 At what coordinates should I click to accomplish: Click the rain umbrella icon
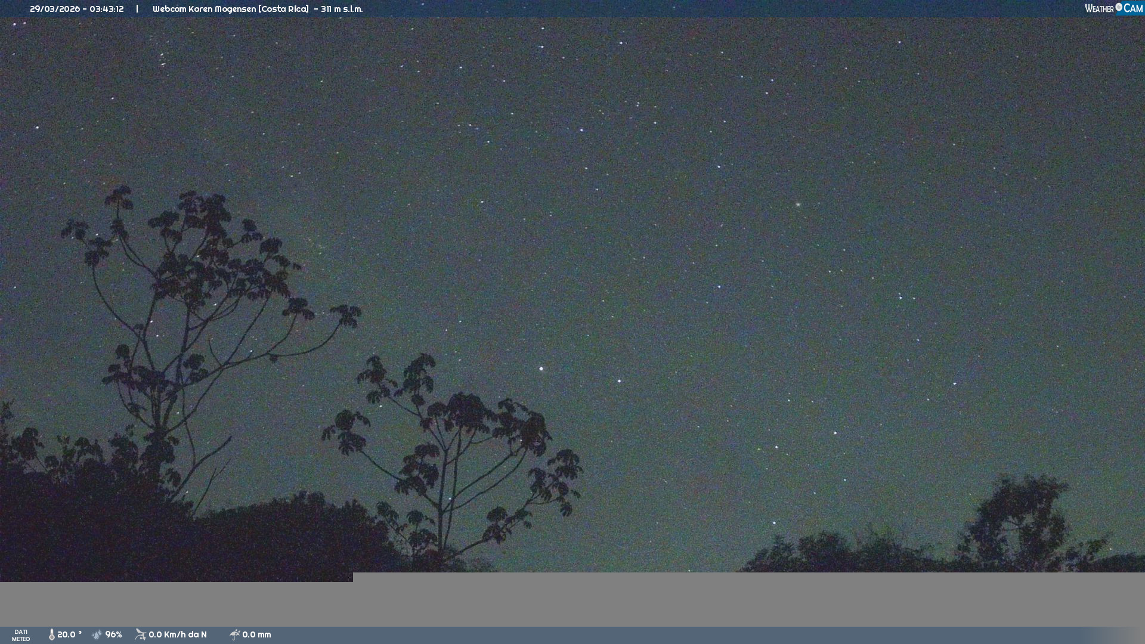(234, 634)
